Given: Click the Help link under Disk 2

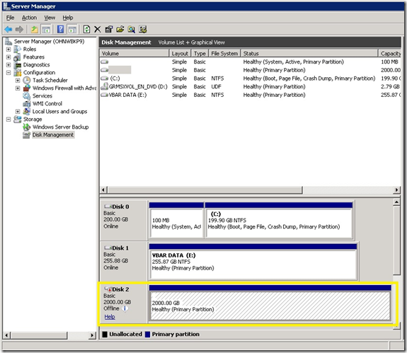Looking at the screenshot, I should click(x=110, y=317).
